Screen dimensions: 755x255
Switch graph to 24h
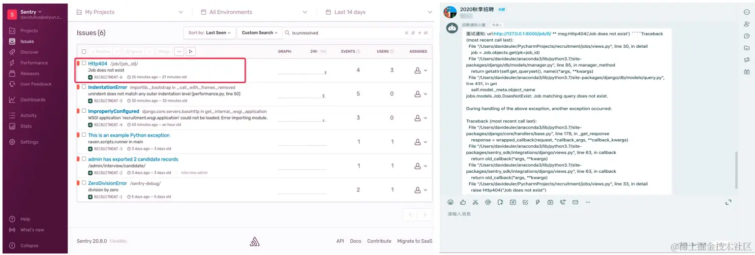(314, 51)
